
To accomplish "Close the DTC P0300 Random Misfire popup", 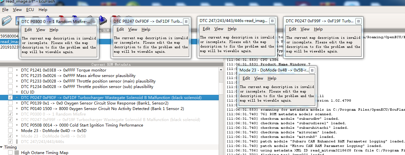I will 94,22.
